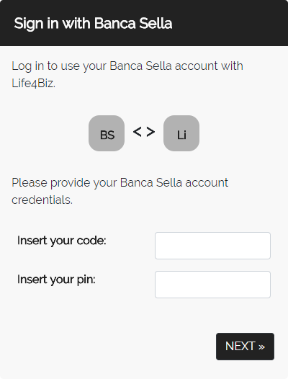The image size is (288, 379).
Task: Click the NEXT button to proceed
Action: point(245,347)
